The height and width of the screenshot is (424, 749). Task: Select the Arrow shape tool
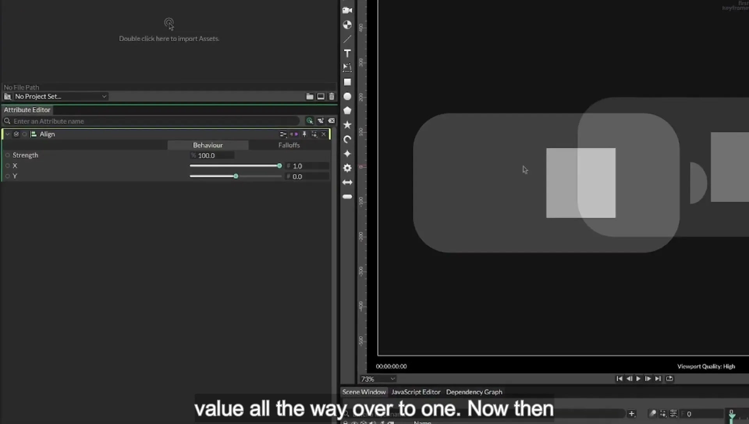[x=347, y=182]
